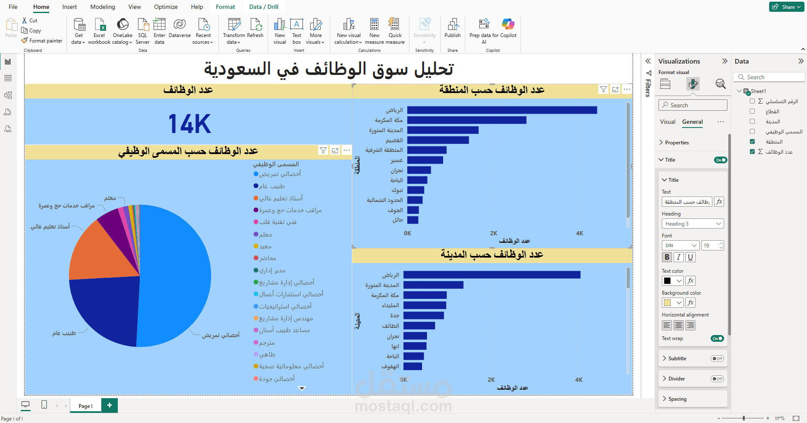This screenshot has height=423, width=807.
Task: Click filter icon on region chart
Action: (603, 89)
